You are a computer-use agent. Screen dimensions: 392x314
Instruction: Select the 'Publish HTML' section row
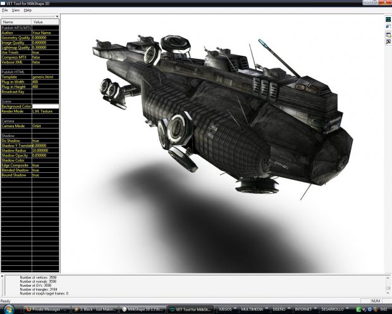[30, 72]
